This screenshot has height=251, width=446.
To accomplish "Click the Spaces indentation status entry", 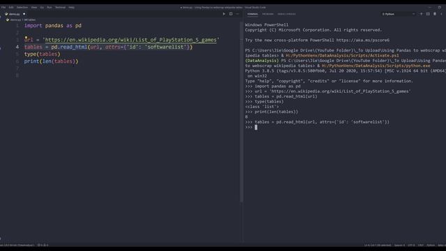I will point(399,245).
